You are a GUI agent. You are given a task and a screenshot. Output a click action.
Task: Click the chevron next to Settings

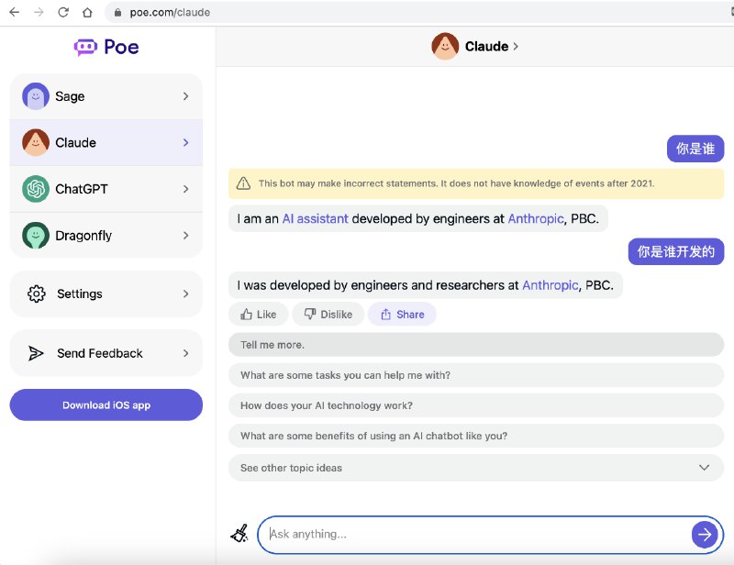(x=186, y=294)
